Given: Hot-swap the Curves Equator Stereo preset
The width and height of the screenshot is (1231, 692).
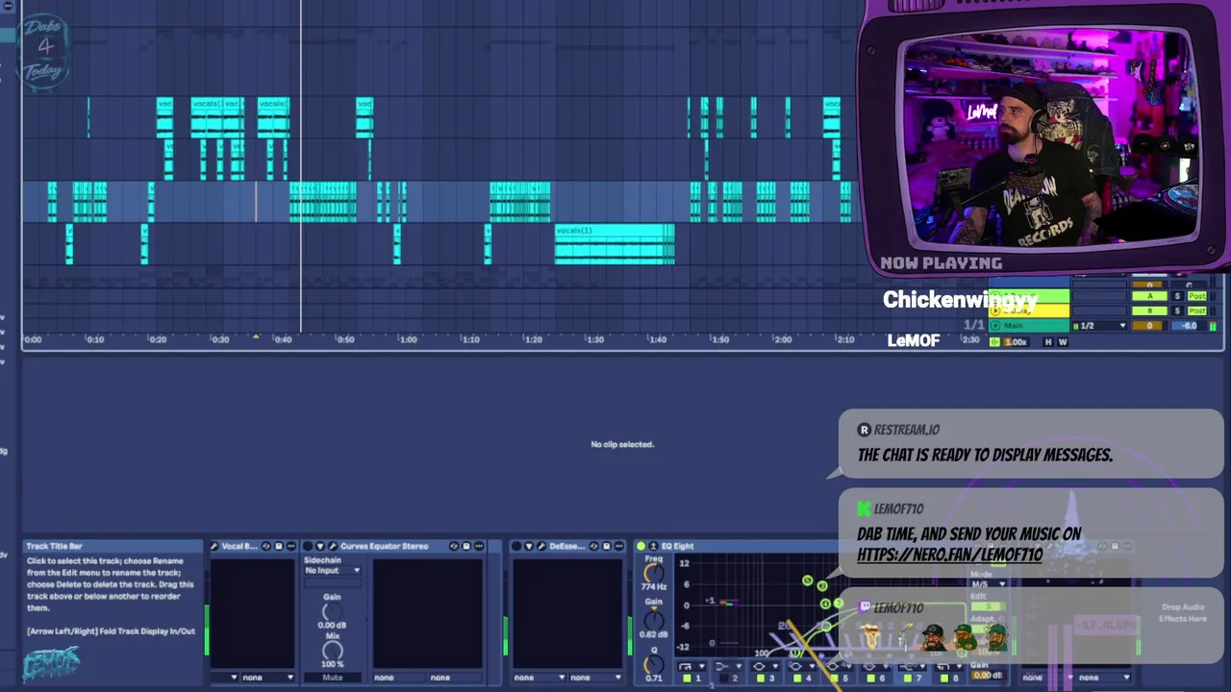Looking at the screenshot, I should (454, 546).
